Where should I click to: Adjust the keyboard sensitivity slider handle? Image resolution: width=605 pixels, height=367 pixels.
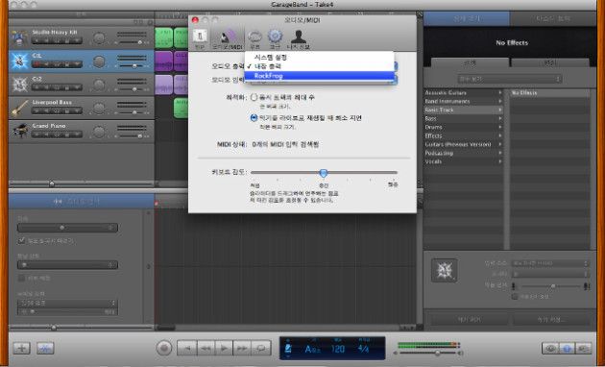[324, 173]
